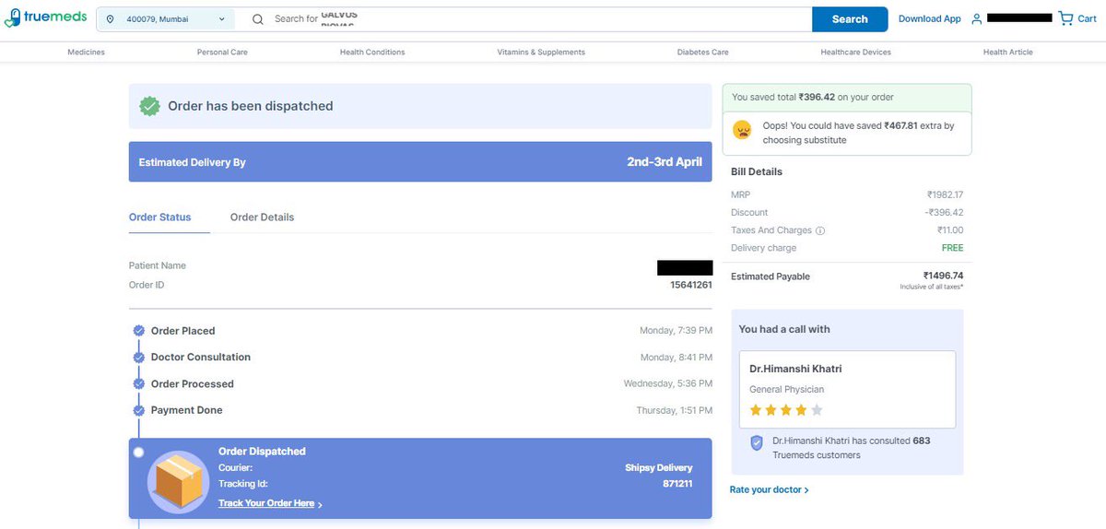Open the Download App link
The height and width of the screenshot is (529, 1106).
tap(929, 18)
